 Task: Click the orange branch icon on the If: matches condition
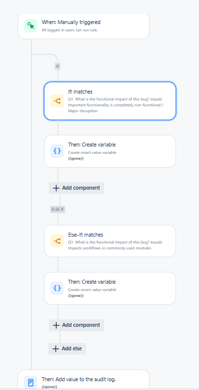(57, 101)
